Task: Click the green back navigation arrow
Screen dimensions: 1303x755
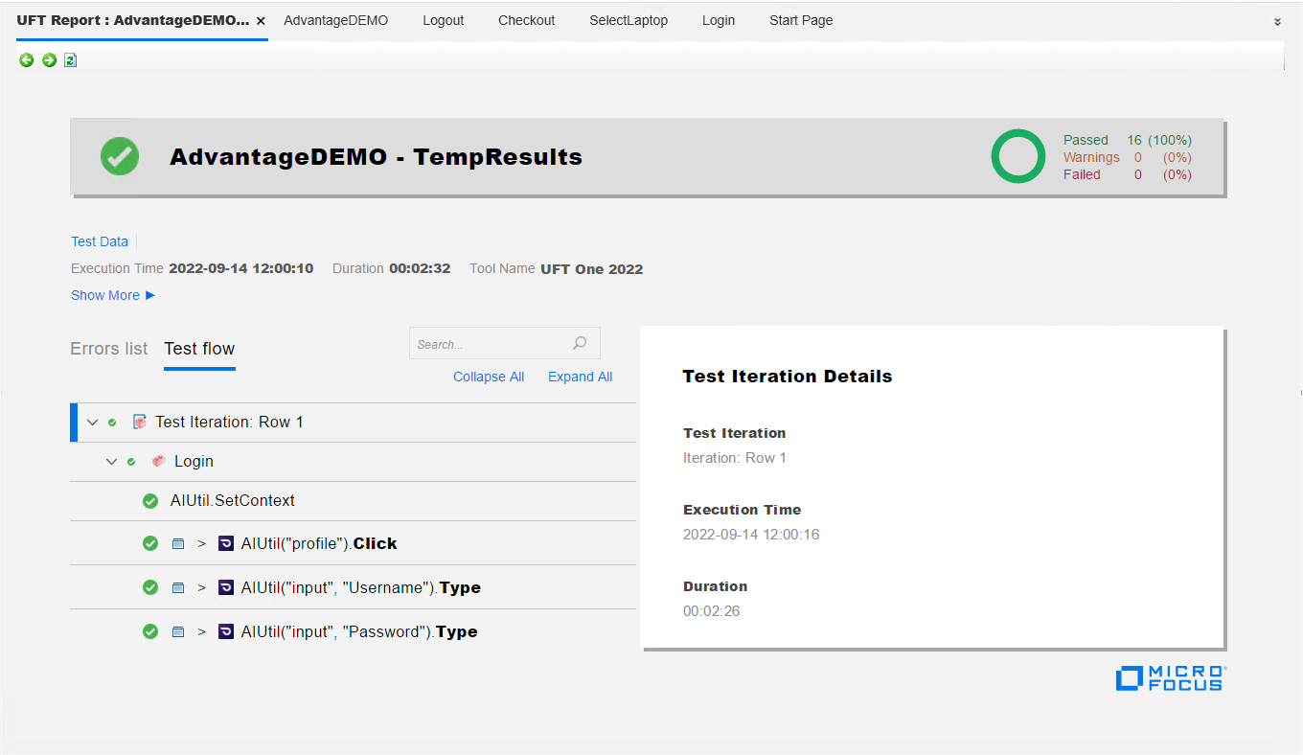Action: point(27,60)
